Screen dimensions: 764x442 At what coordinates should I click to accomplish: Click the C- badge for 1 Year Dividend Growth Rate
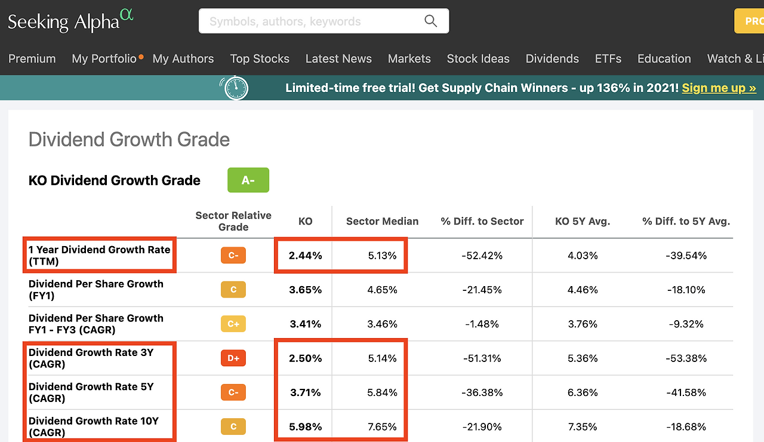[233, 256]
